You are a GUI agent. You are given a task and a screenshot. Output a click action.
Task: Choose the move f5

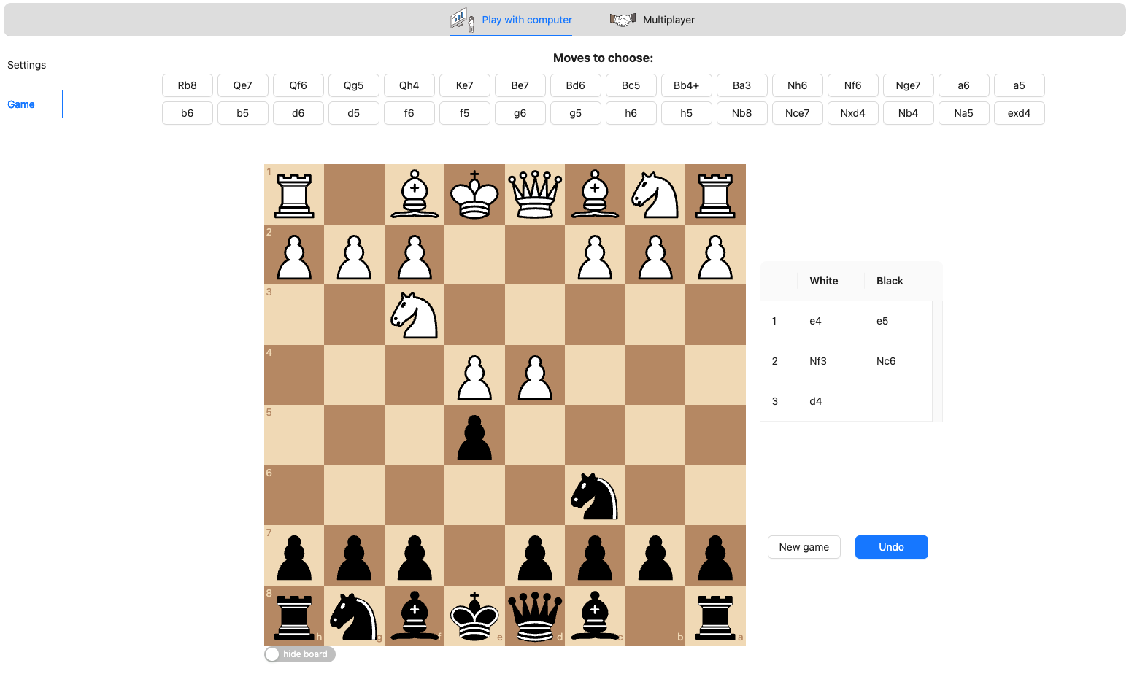tap(465, 113)
